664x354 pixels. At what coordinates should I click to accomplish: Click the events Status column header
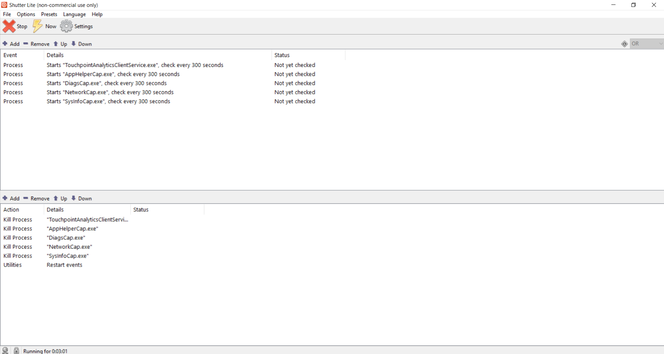308,55
